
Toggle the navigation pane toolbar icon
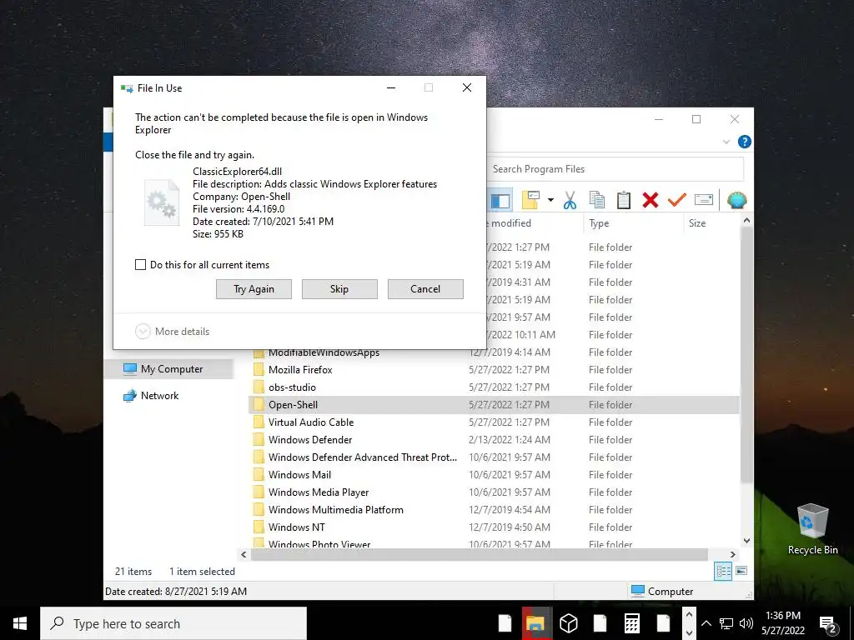click(x=500, y=200)
